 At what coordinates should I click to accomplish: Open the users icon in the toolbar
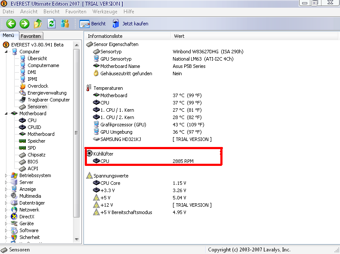coord(65,24)
